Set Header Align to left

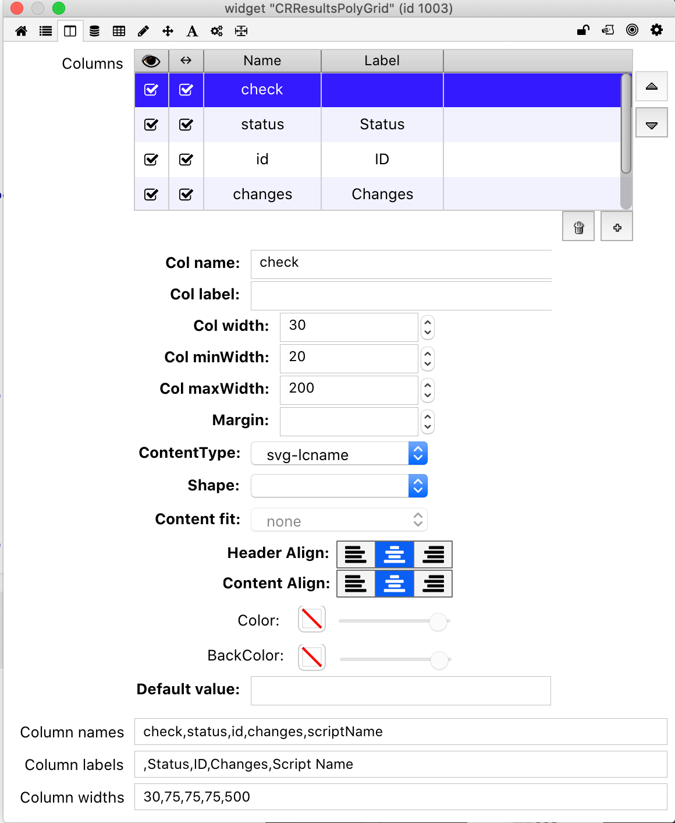coord(356,554)
